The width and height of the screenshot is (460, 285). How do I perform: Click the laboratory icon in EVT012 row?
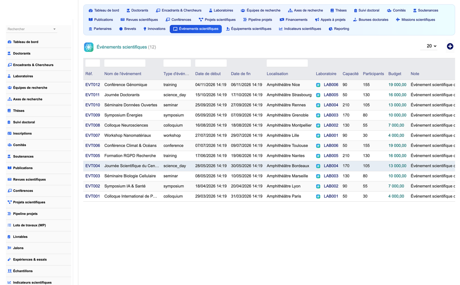click(318, 85)
